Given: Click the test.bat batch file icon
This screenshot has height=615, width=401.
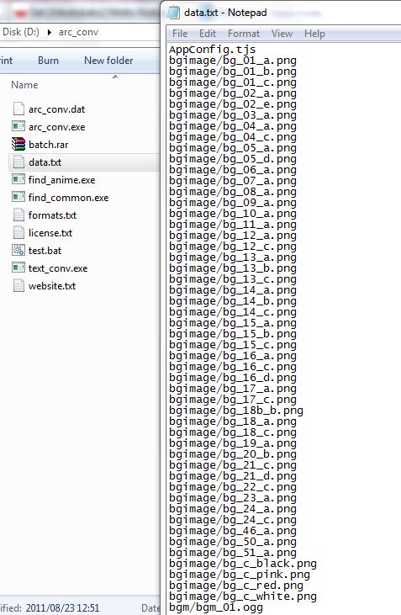Looking at the screenshot, I should [x=18, y=250].
